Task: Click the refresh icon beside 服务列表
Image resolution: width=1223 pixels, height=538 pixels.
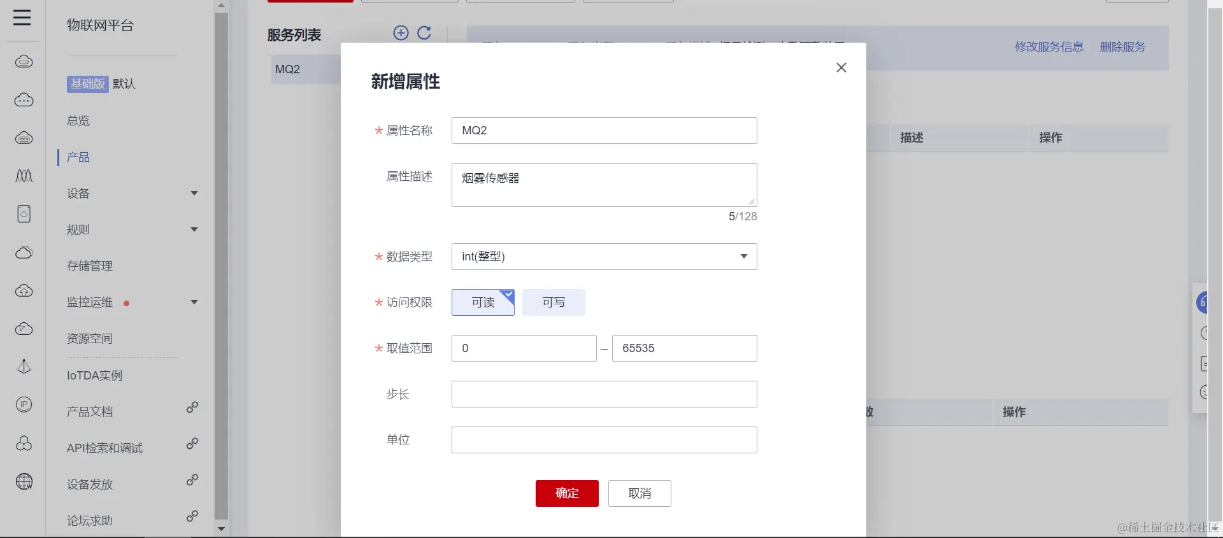Action: (424, 33)
